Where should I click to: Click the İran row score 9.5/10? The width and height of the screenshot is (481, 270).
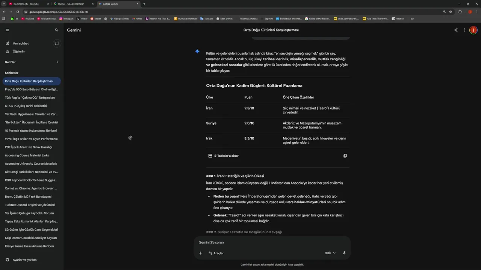249,108
